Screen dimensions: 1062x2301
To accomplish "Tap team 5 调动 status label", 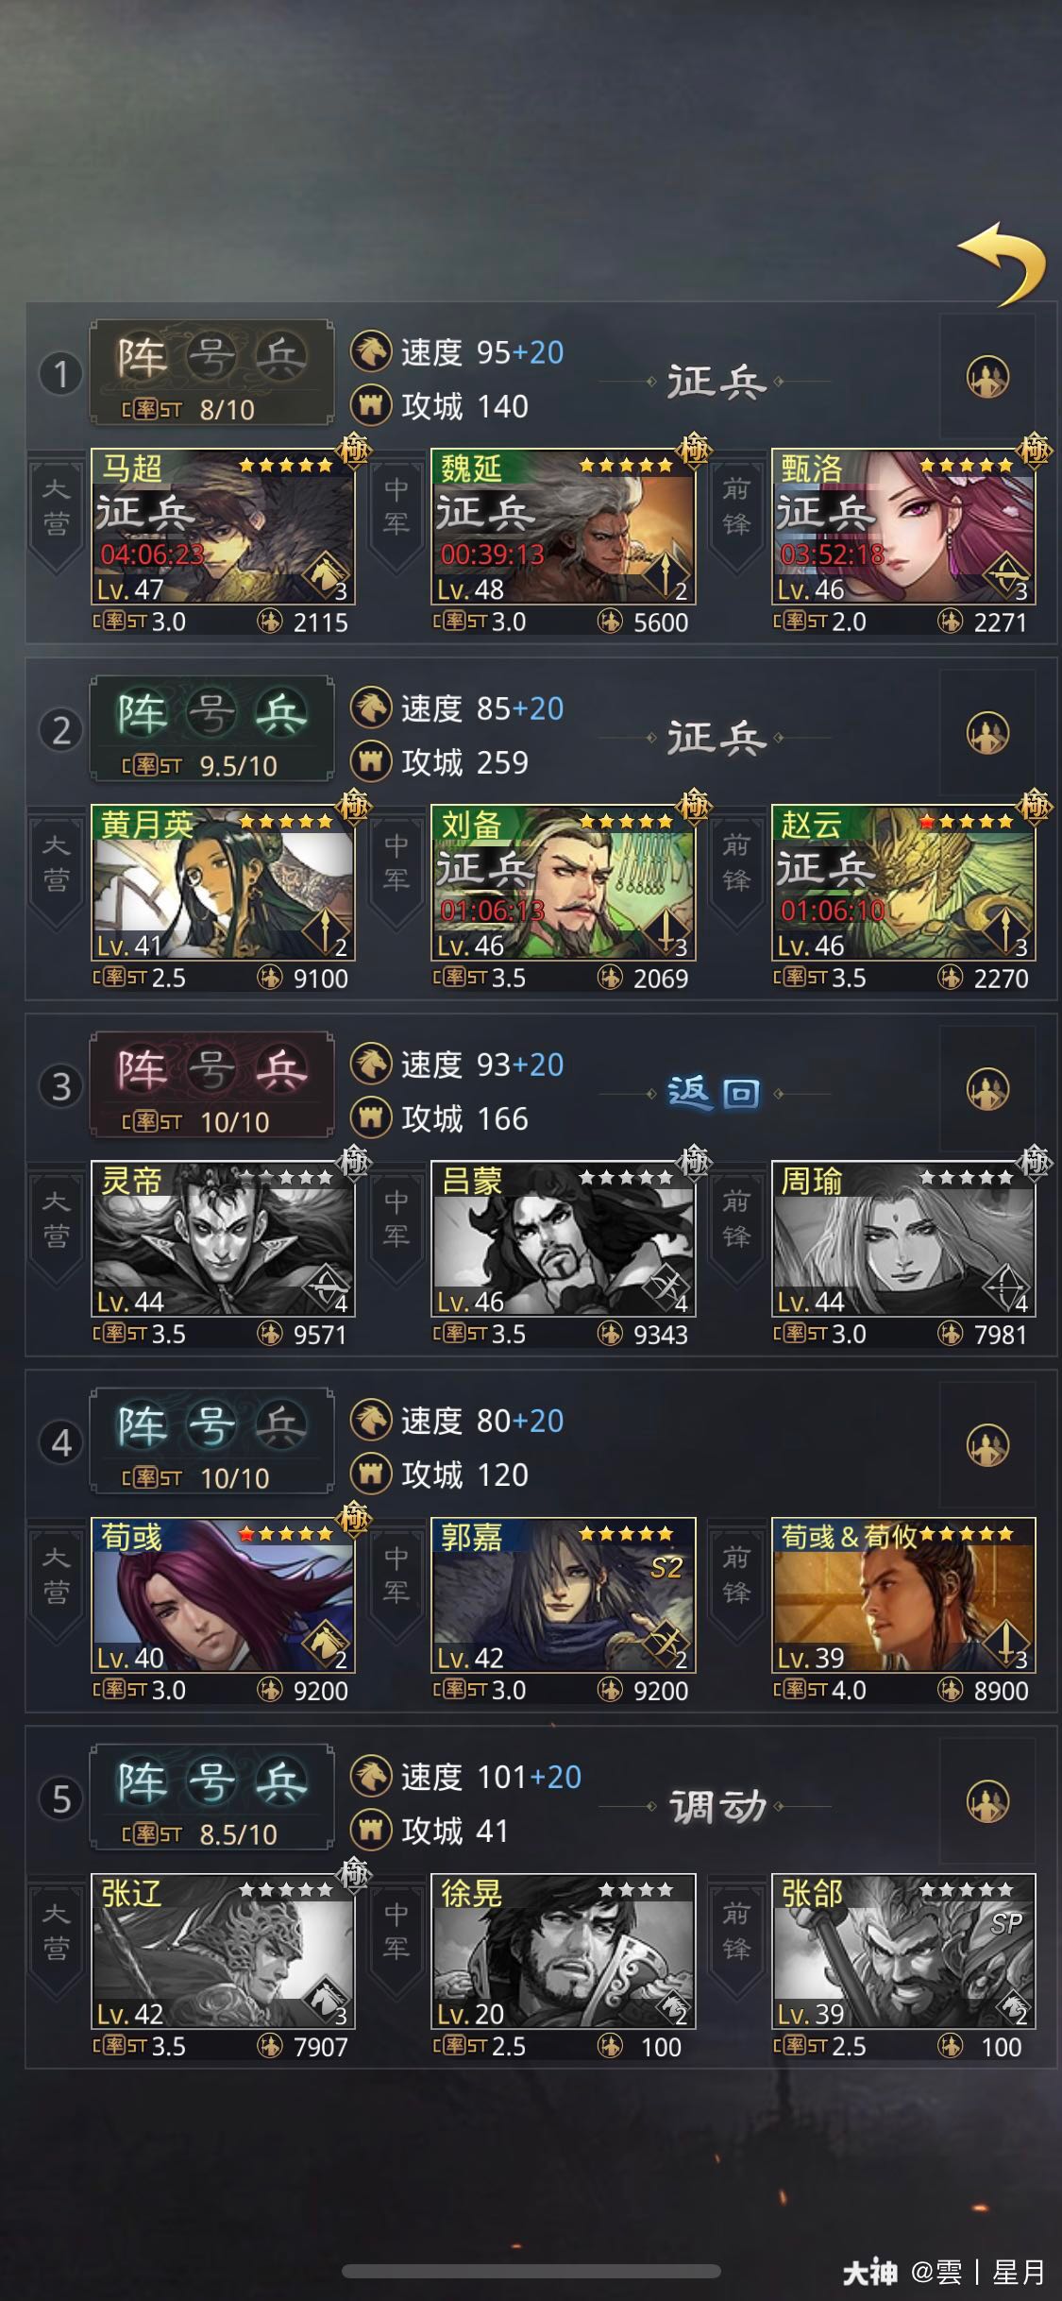I will (716, 1806).
